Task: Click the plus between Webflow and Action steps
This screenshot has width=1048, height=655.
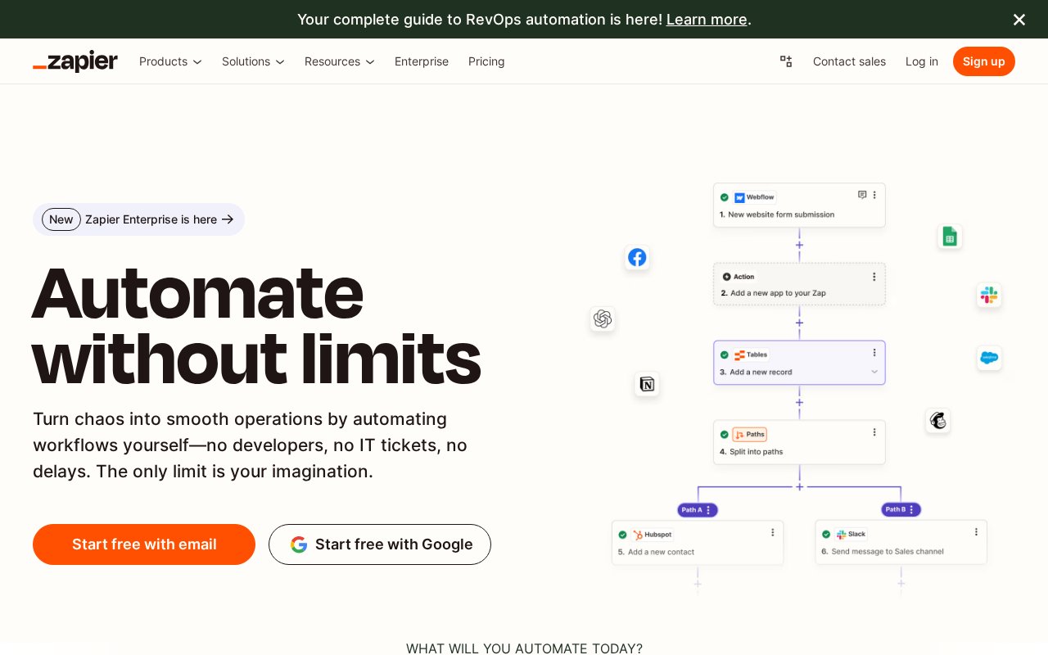Action: coord(799,245)
